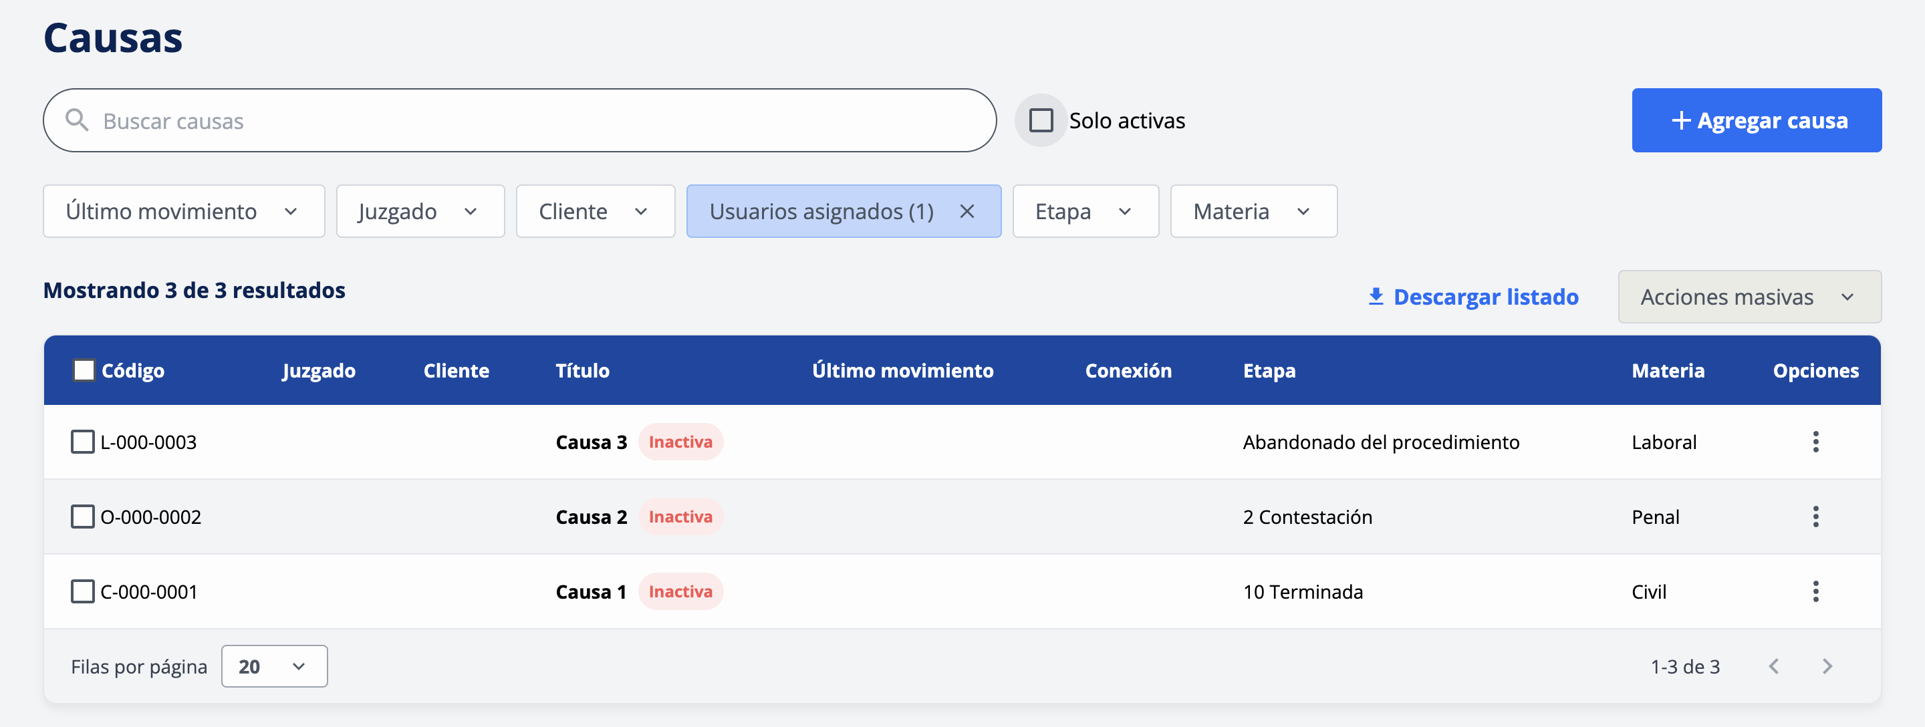Viewport: 1925px width, 727px height.
Task: Check the row C-000-0001 checkbox
Action: point(82,591)
